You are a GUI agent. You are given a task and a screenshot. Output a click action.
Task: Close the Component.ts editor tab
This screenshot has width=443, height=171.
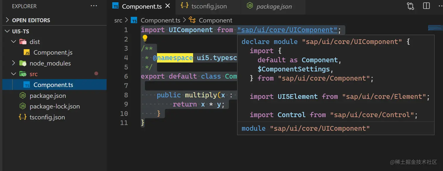[x=168, y=6]
